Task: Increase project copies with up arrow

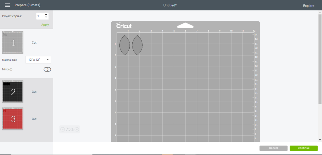Action: 46,14
